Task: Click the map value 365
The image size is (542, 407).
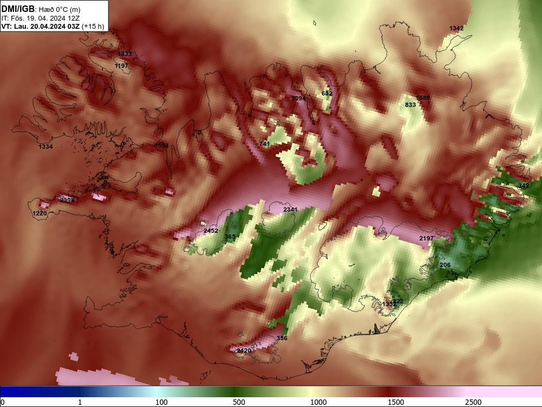Action: tap(230, 237)
